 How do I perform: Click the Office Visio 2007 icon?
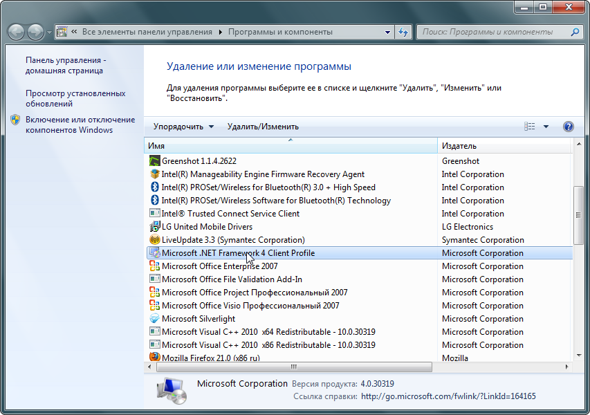pos(155,306)
